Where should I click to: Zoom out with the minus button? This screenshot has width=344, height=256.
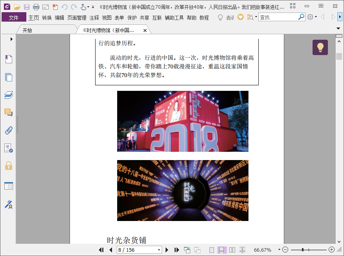pos(285,250)
